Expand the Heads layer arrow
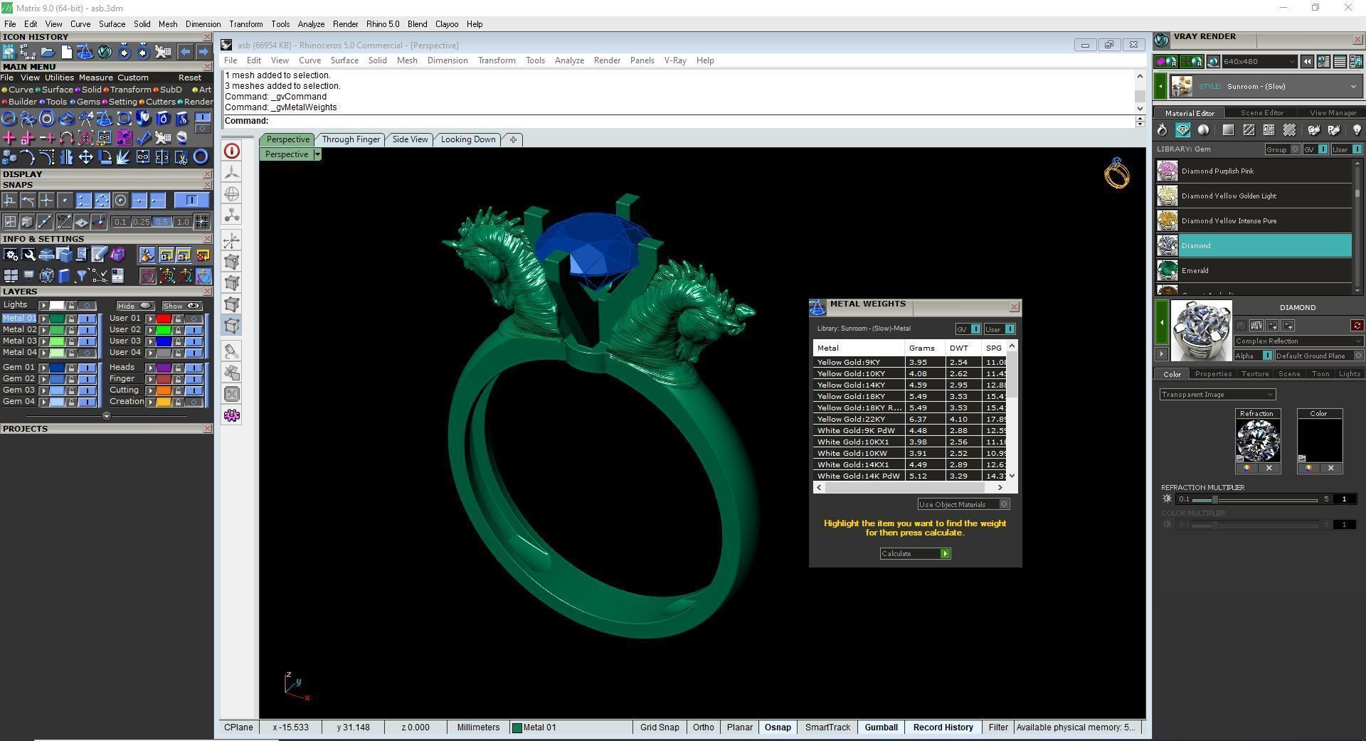1366x741 pixels. [x=150, y=368]
